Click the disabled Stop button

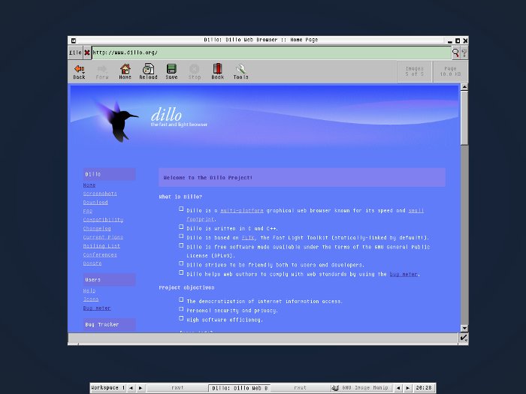(x=195, y=72)
